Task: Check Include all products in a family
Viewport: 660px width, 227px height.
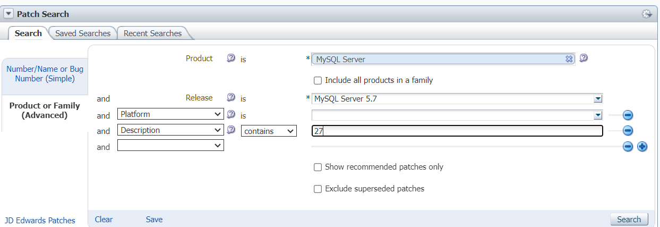Action: click(318, 81)
